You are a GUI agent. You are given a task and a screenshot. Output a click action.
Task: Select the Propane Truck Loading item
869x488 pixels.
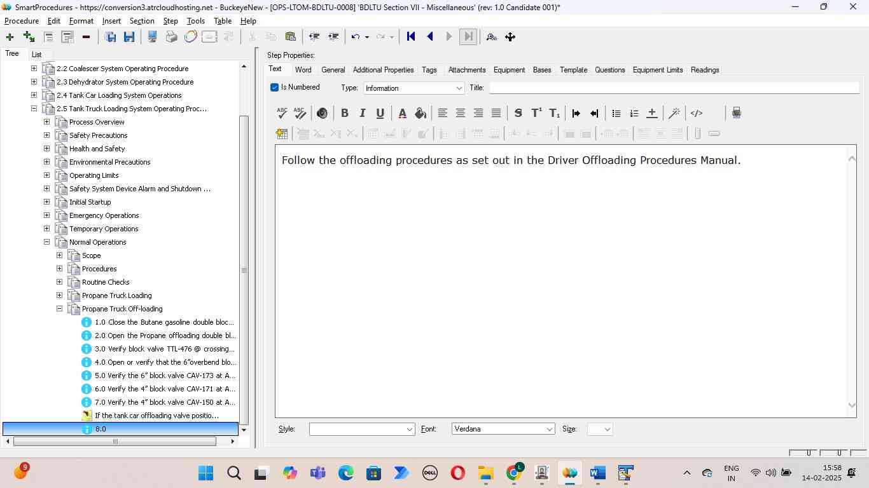click(x=117, y=295)
